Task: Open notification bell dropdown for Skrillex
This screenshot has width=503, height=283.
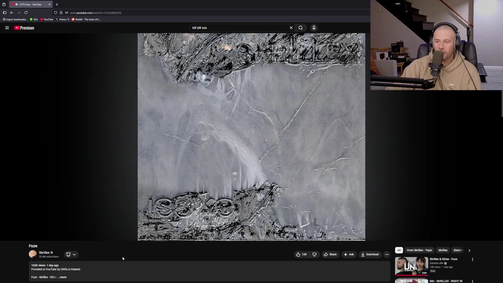Action: (x=71, y=254)
